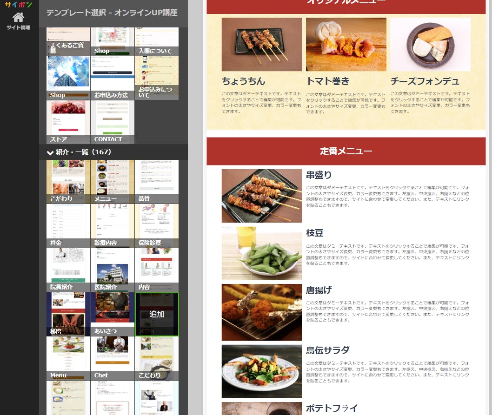This screenshot has height=415, width=492.
Task: Select the 品質 template
Action: [157, 182]
